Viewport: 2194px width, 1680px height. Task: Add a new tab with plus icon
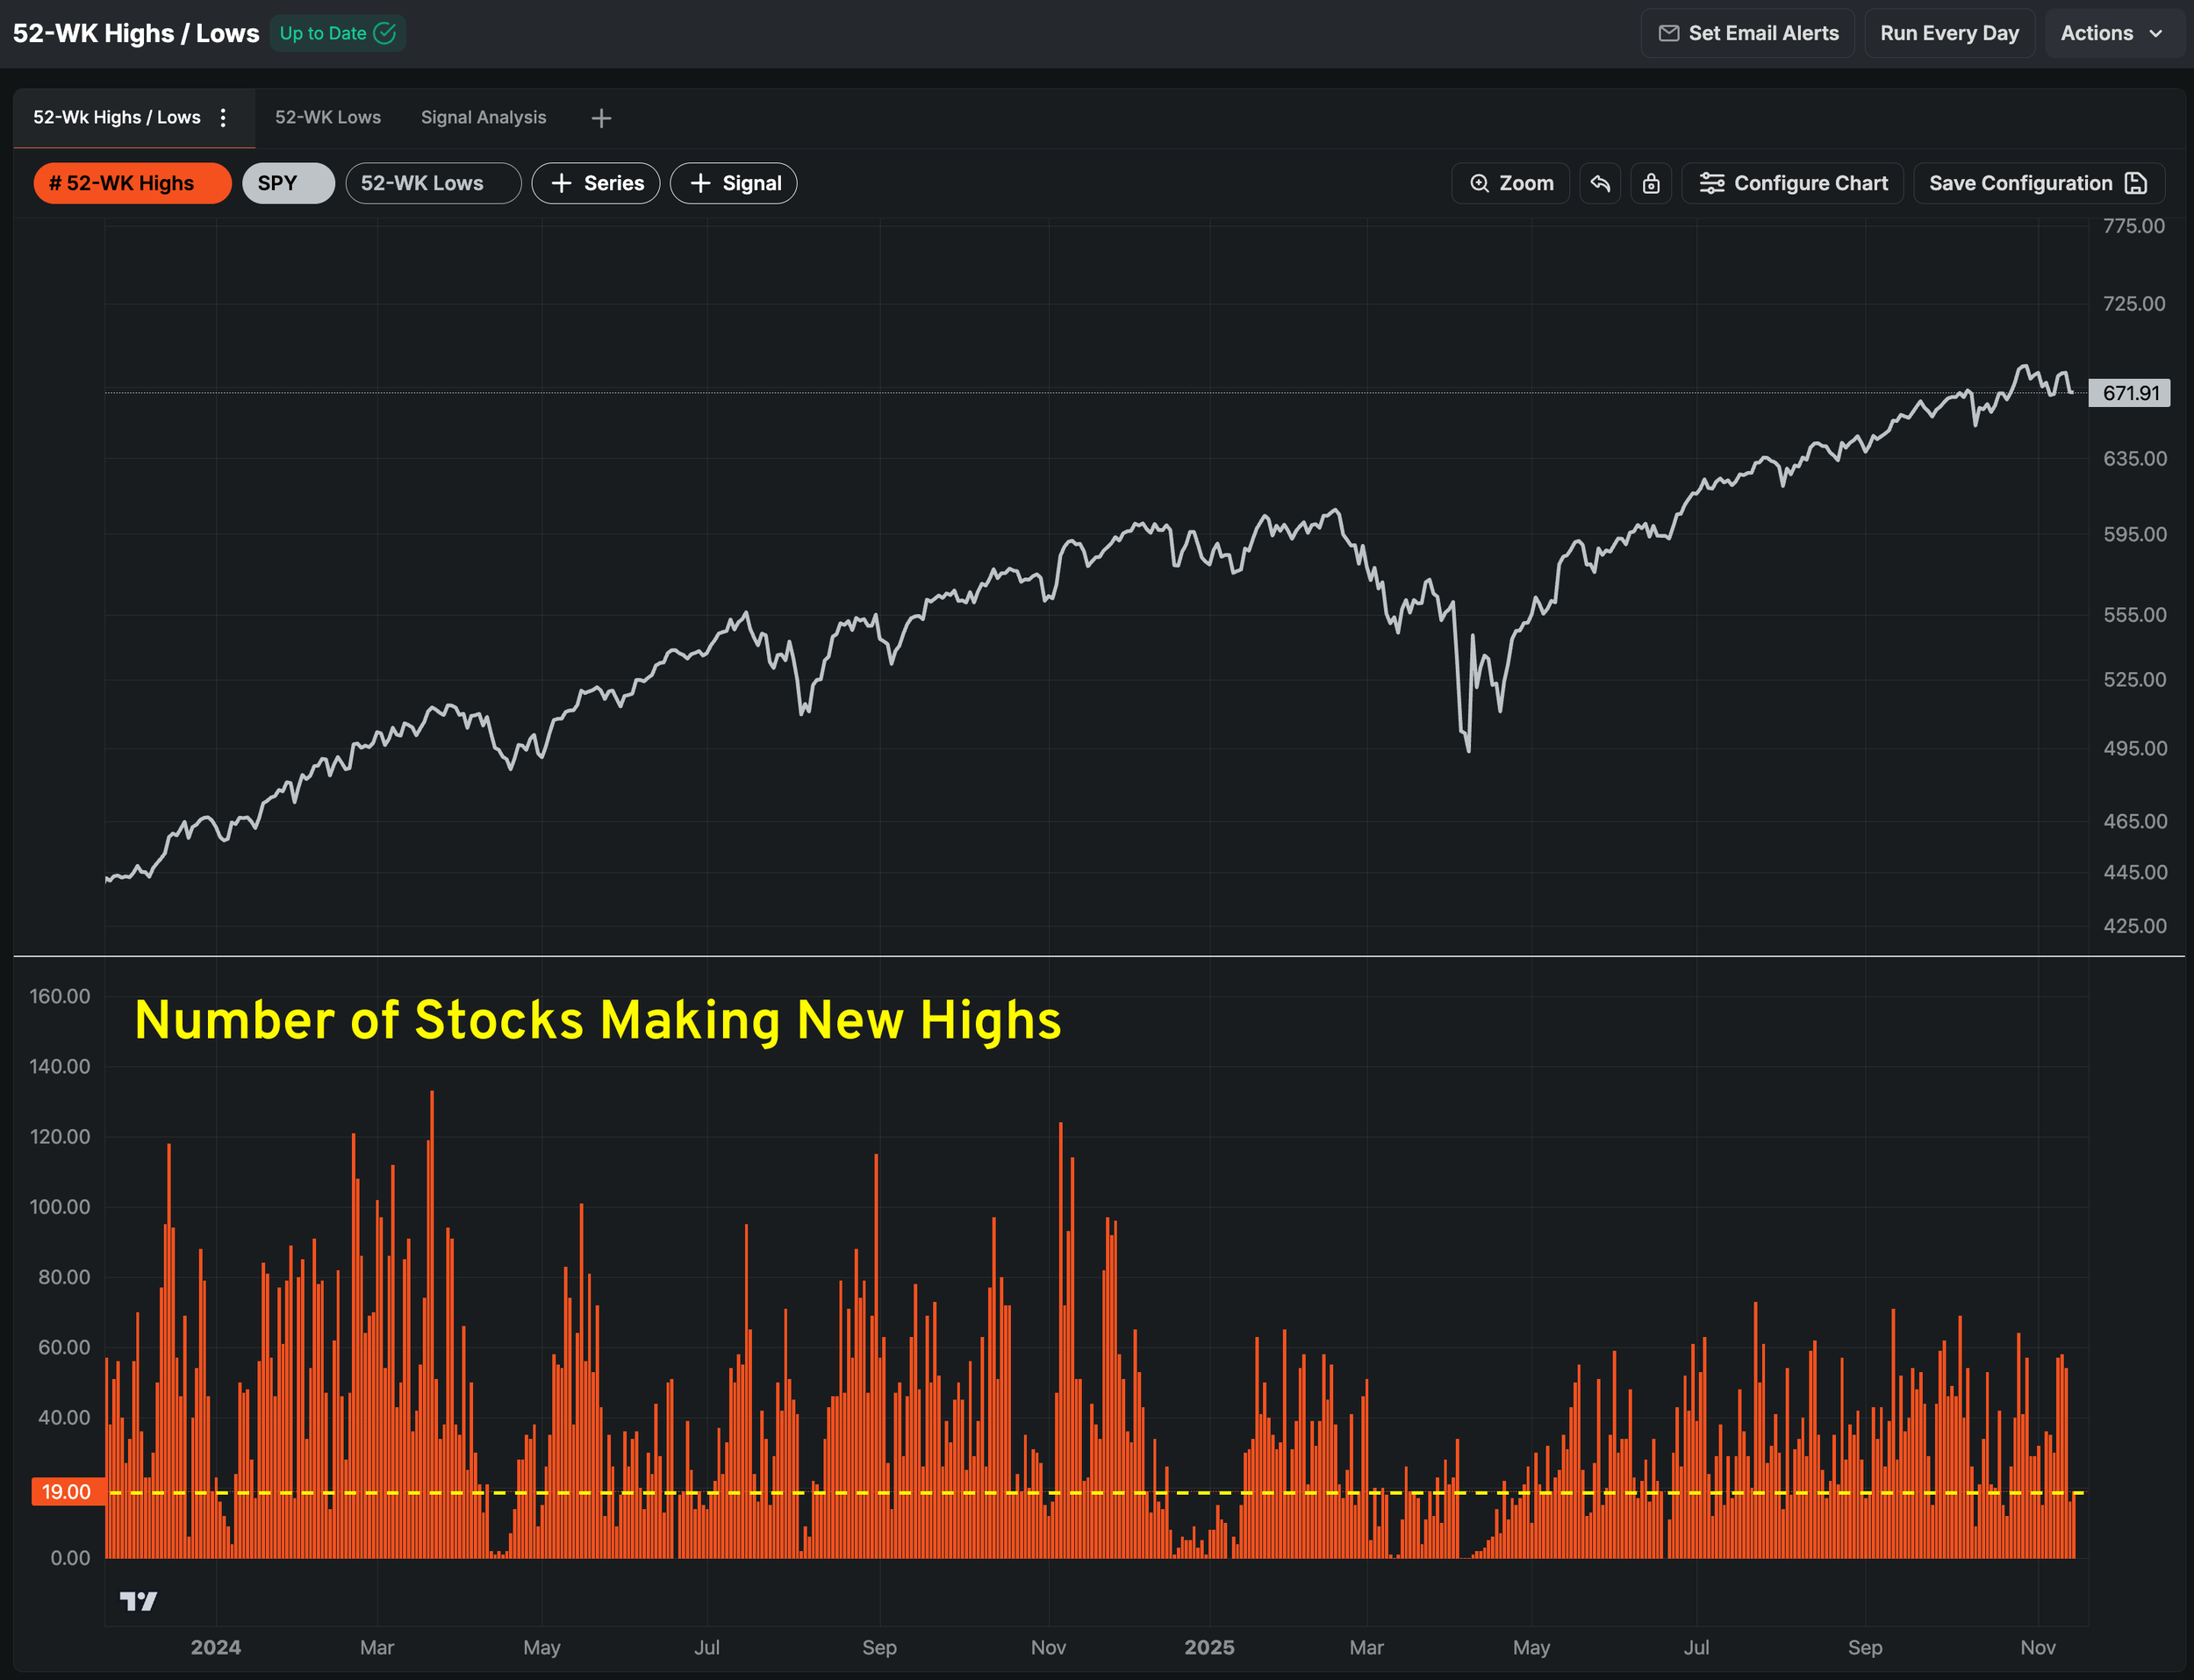pos(600,118)
